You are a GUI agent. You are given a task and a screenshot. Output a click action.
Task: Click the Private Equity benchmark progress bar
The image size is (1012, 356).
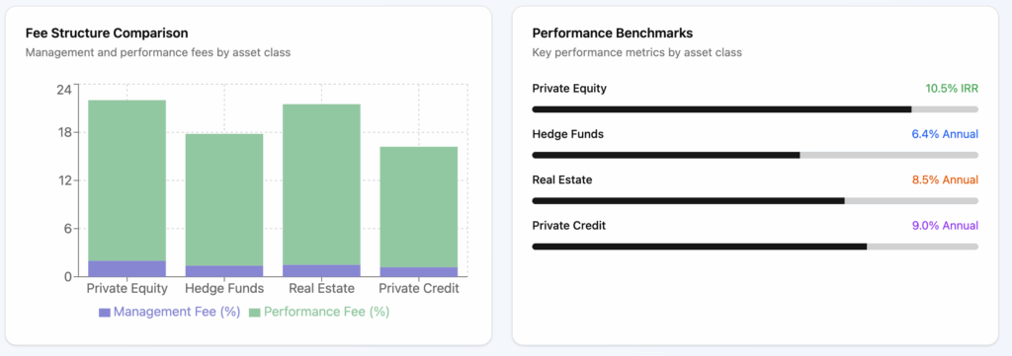(755, 109)
